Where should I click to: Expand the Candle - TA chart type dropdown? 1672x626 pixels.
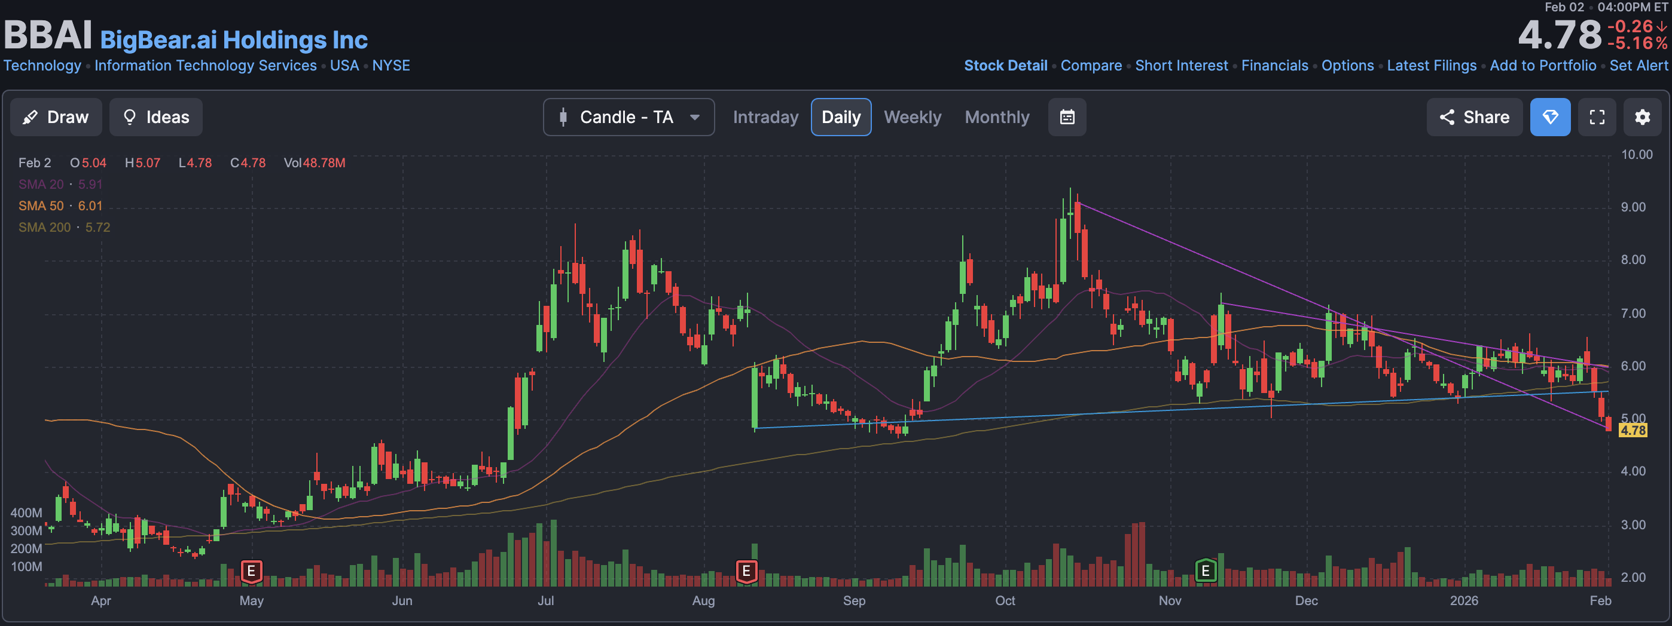coord(628,117)
